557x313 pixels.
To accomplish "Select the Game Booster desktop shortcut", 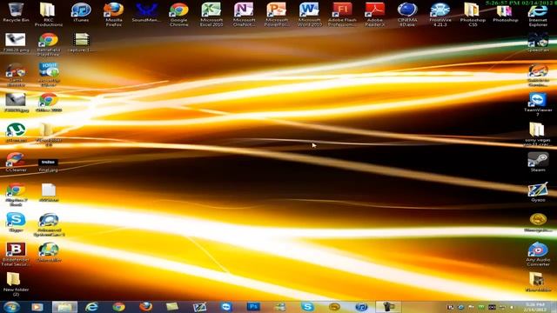I will point(16,75).
